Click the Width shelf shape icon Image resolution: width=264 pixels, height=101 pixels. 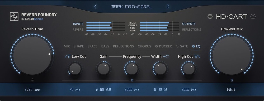(166, 57)
